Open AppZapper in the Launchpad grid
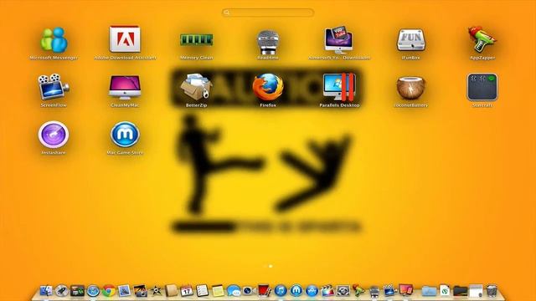536x301 pixels. pyautogui.click(x=482, y=39)
